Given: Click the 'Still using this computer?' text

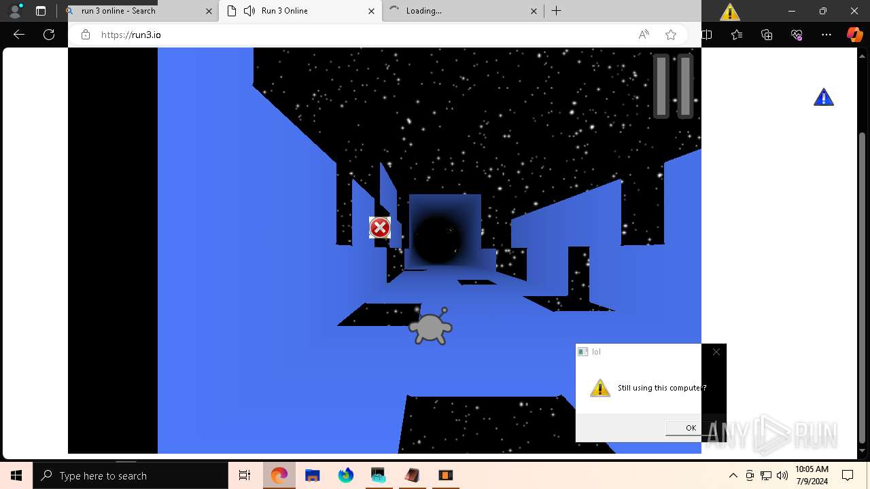Looking at the screenshot, I should tap(662, 388).
